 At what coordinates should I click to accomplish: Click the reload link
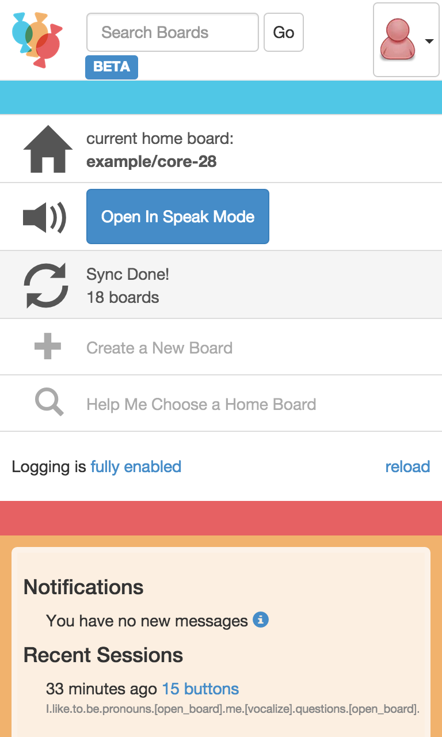pos(407,466)
